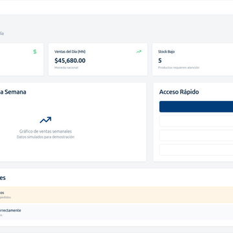
Task: Select the Stock Bajo value 5
Action: click(160, 61)
